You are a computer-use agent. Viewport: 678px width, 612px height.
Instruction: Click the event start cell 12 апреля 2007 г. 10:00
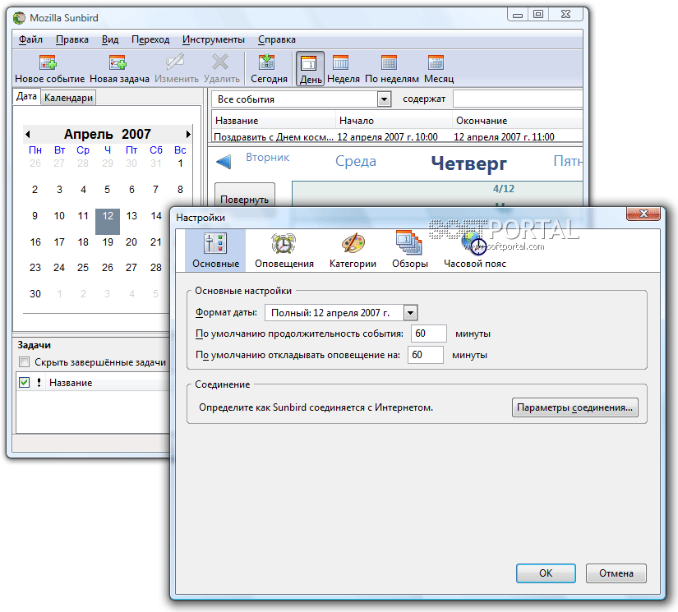[387, 137]
